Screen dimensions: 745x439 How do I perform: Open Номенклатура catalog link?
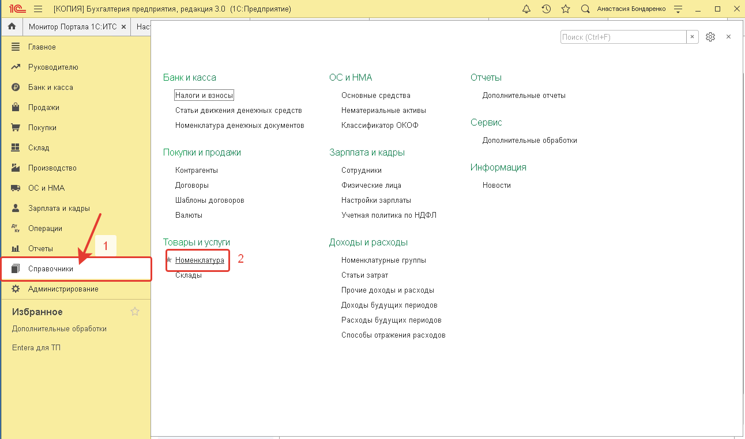click(200, 260)
